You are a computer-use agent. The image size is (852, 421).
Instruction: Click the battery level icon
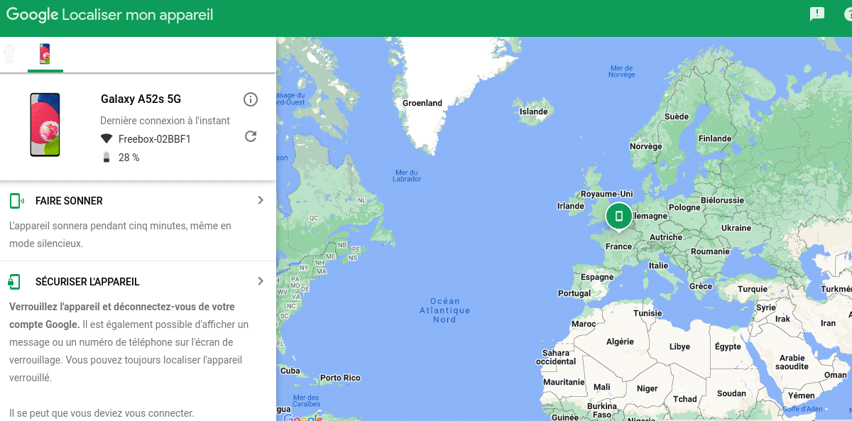pyautogui.click(x=106, y=158)
